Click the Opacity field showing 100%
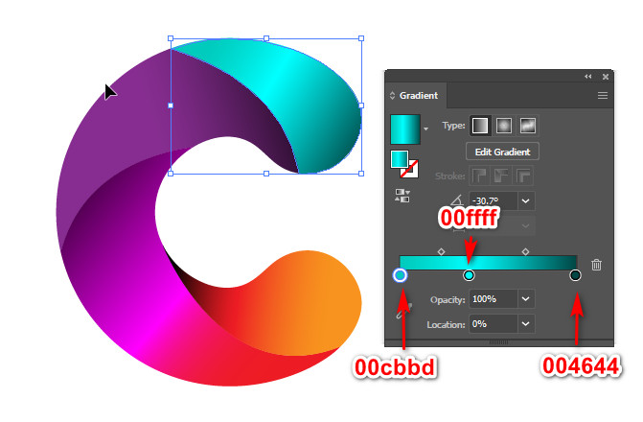Screen dimensions: 643x422 [x=494, y=299]
